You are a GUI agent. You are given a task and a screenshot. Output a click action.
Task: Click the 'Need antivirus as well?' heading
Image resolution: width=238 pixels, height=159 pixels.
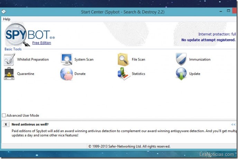tap(30, 124)
